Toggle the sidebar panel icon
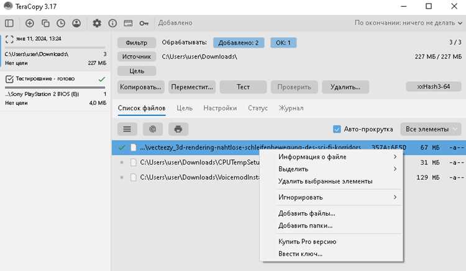 (9, 23)
